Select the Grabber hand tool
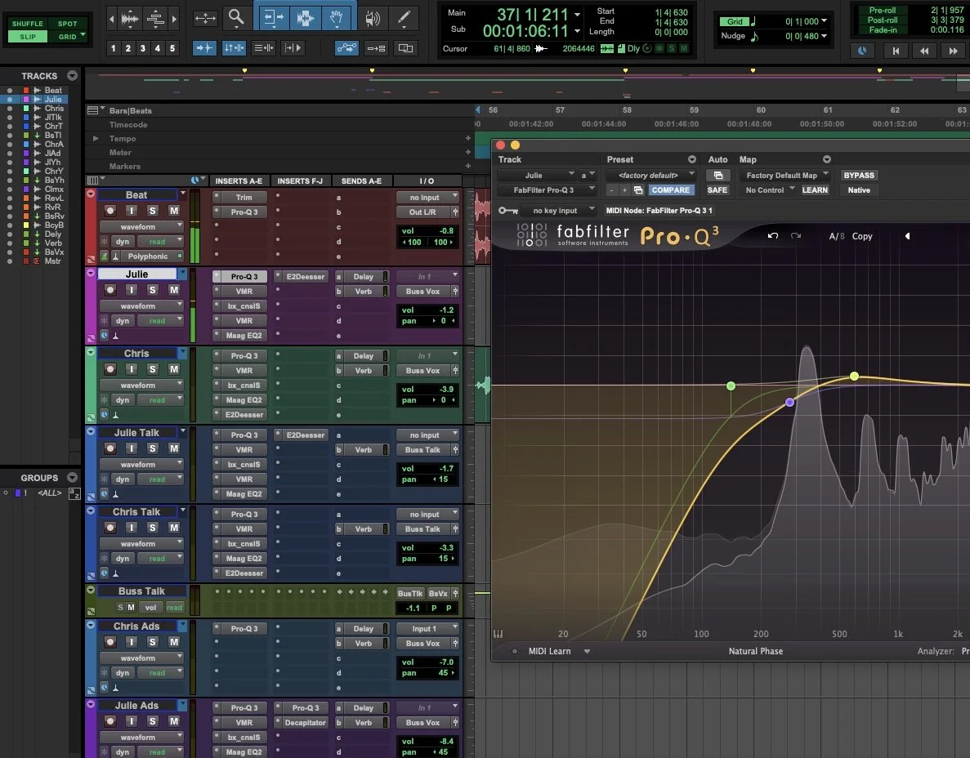The width and height of the screenshot is (970, 758). coord(337,17)
